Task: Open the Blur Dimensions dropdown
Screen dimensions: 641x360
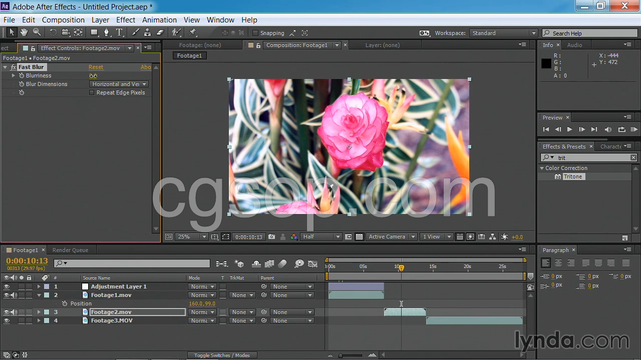Action: (x=119, y=84)
